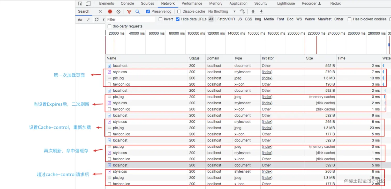Open the No throttling dropdown
Screen dimensions: 391x189
[x=222, y=11]
